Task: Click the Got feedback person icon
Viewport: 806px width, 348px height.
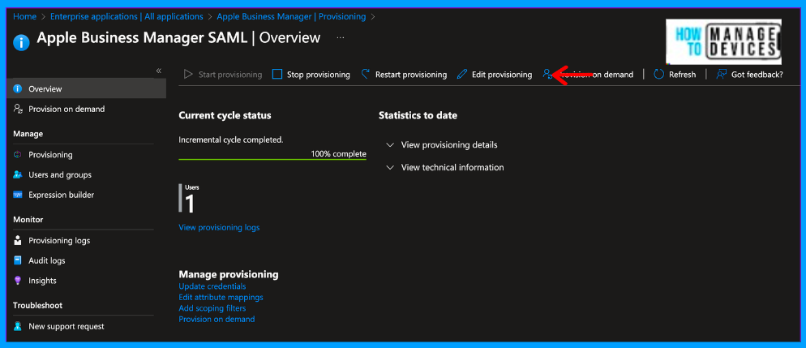Action: pyautogui.click(x=721, y=75)
